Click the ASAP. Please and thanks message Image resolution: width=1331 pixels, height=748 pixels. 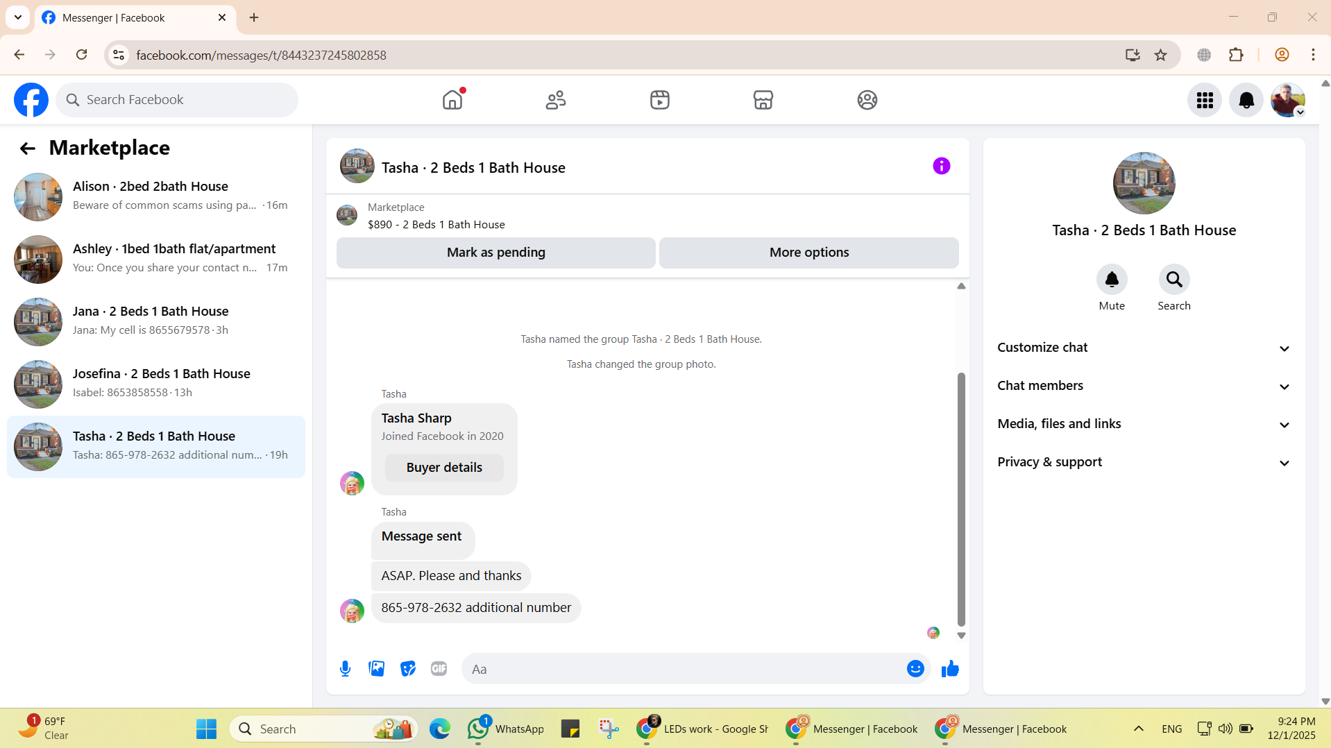pos(451,576)
